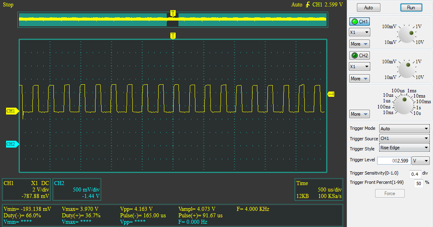Open the Trigger Mode dropdown

pyautogui.click(x=404, y=129)
